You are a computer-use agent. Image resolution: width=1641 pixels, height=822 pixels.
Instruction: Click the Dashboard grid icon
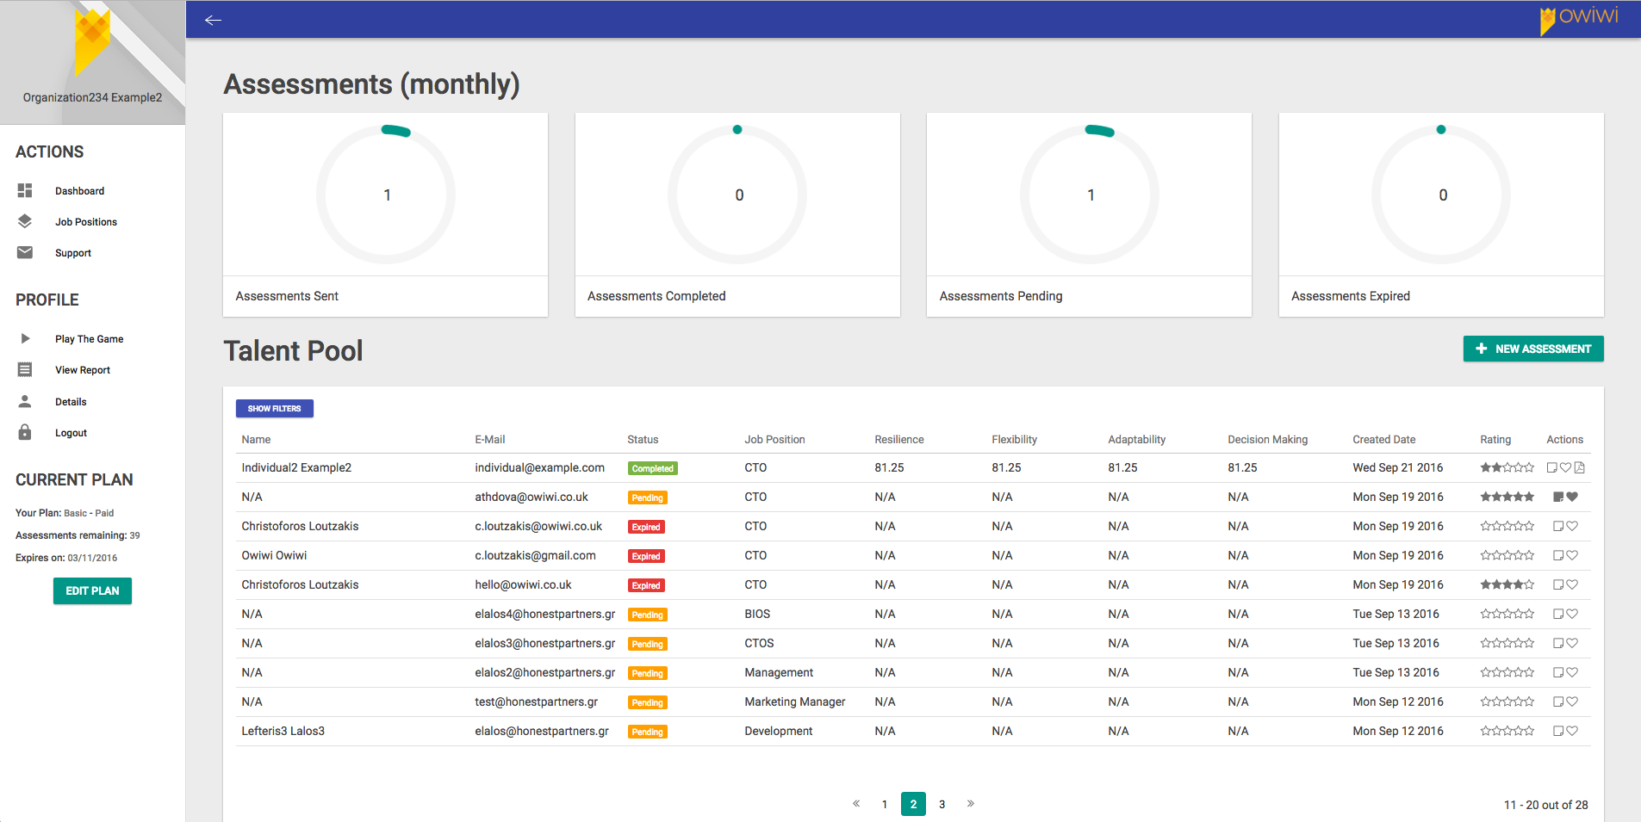click(x=25, y=190)
